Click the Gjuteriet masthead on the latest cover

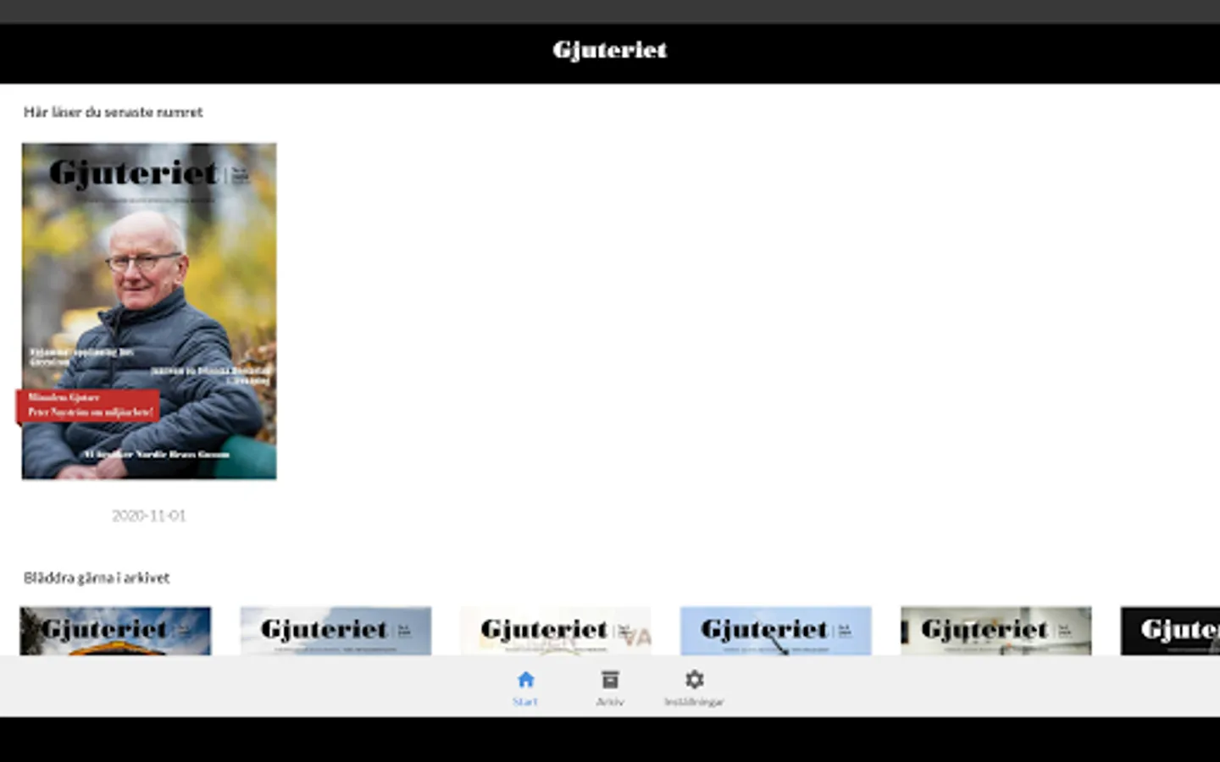(x=134, y=173)
